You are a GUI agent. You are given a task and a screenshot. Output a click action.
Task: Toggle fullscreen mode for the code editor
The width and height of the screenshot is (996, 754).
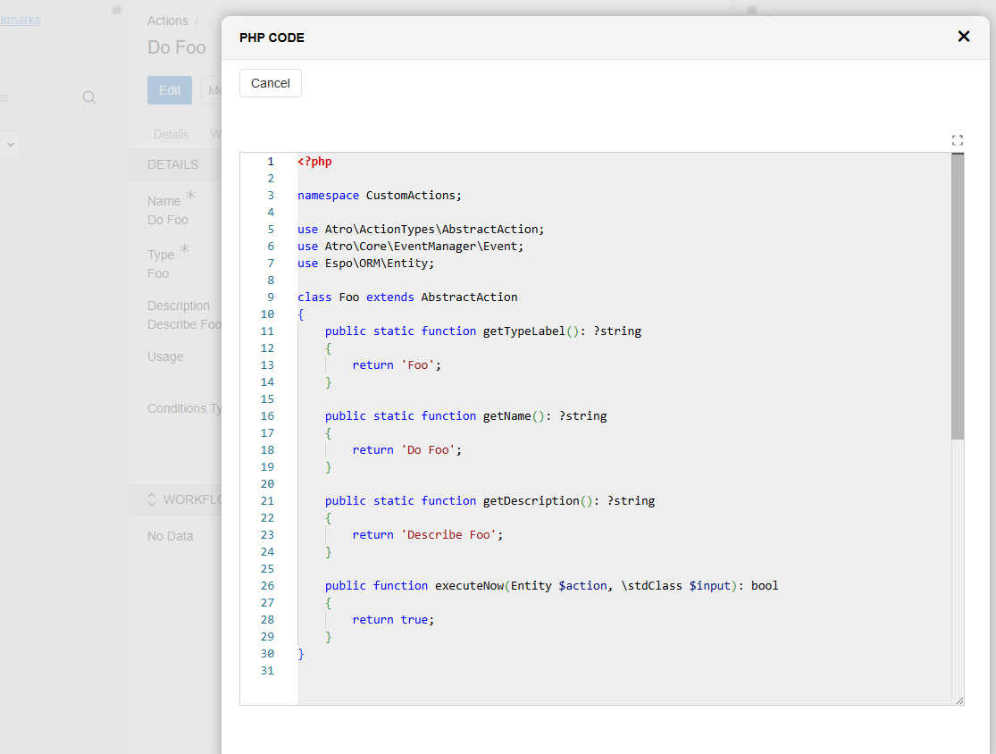click(x=958, y=140)
